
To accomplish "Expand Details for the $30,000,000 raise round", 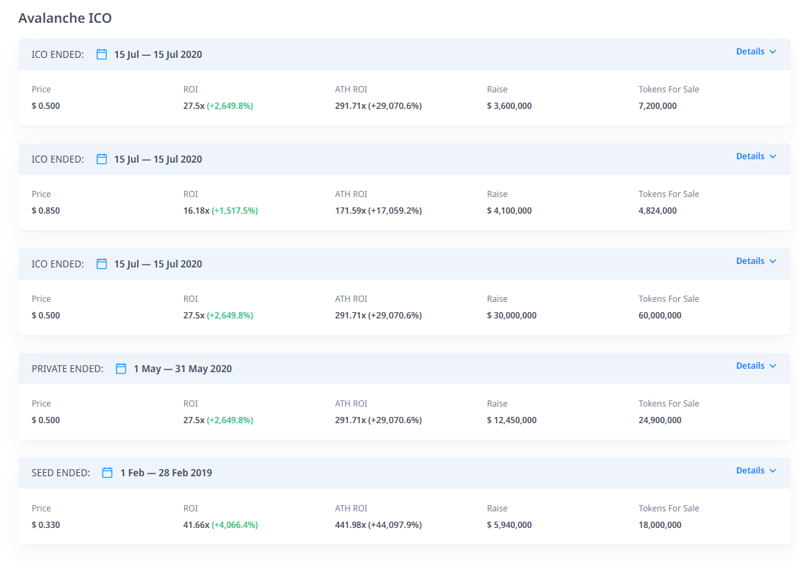I will click(x=756, y=261).
